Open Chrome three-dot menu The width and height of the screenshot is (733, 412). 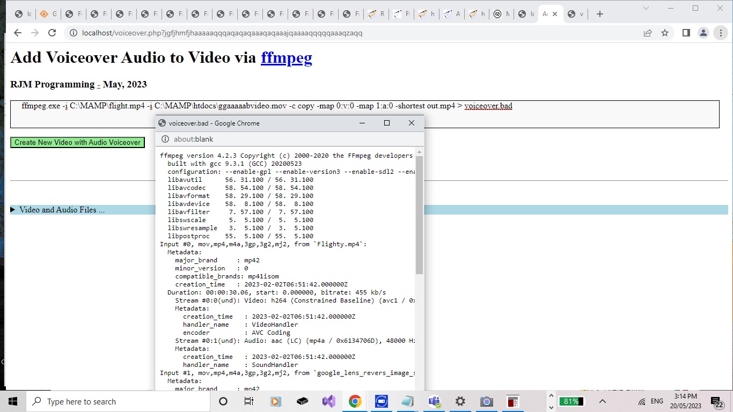(720, 33)
